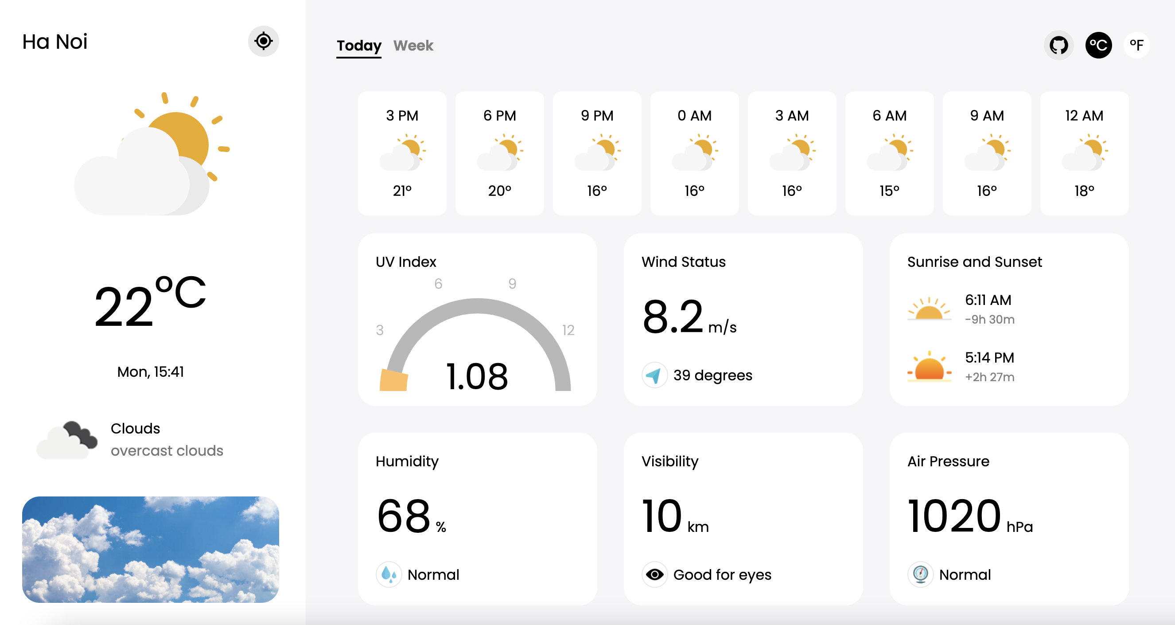Click the Ha Noi city name
Image resolution: width=1175 pixels, height=625 pixels.
coord(55,41)
